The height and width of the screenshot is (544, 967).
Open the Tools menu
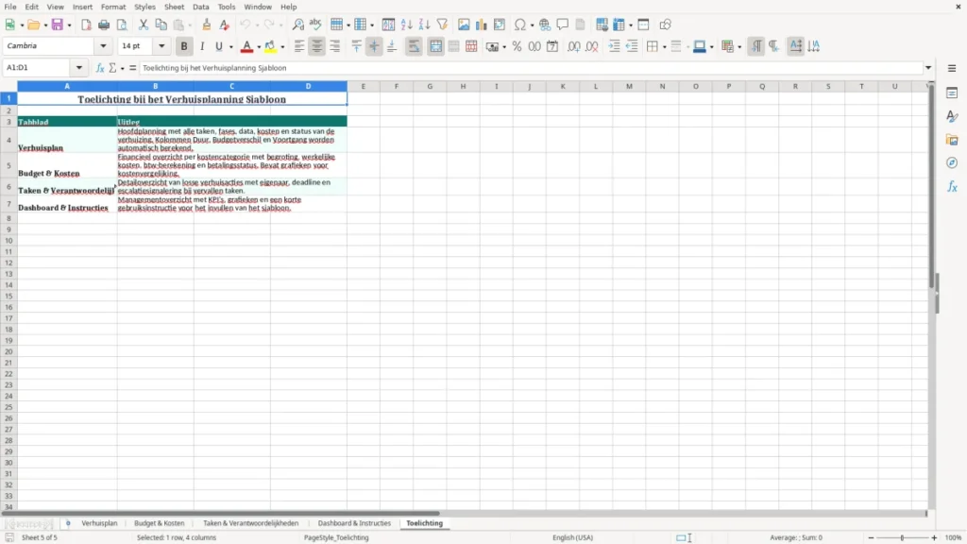point(227,7)
